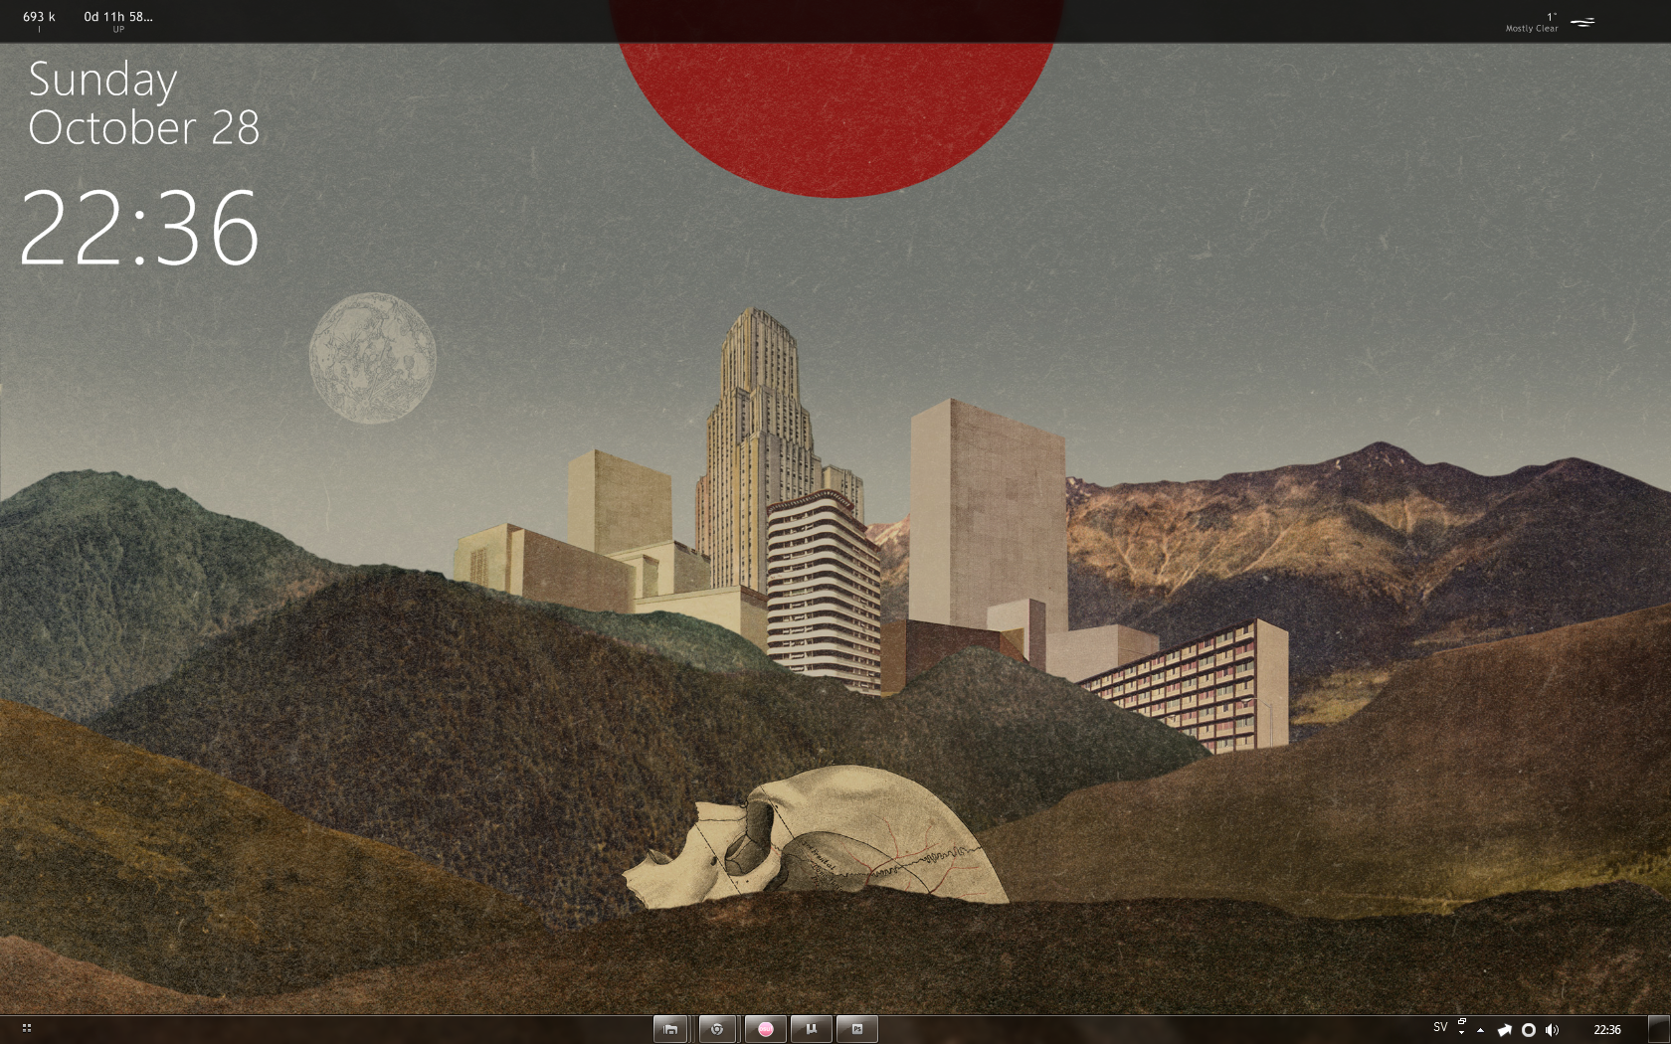The height and width of the screenshot is (1044, 1671).
Task: Launch Chrome from the taskbar
Action: click(x=717, y=1029)
